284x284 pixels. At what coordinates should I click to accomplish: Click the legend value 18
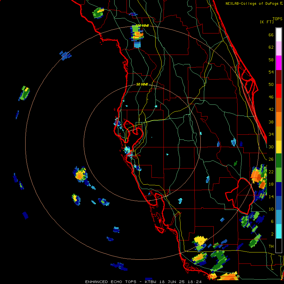click(x=271, y=184)
